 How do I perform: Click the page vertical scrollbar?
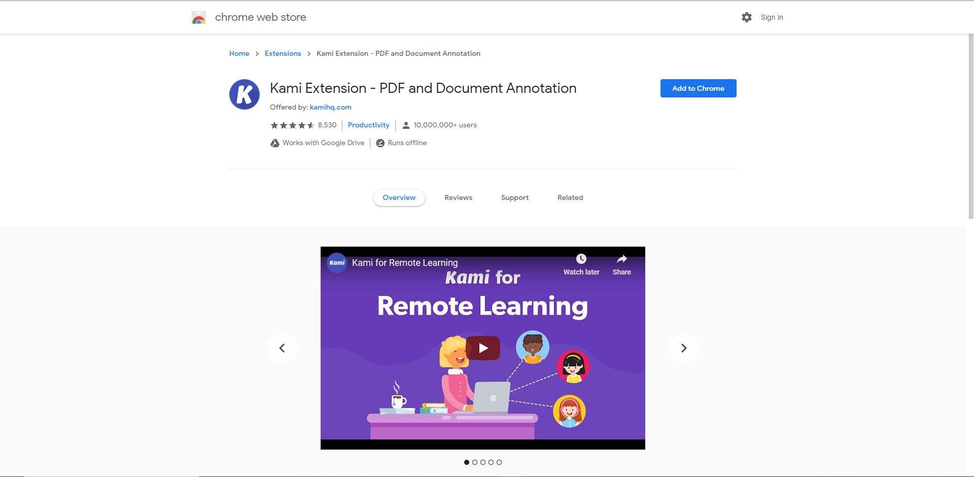click(971, 127)
